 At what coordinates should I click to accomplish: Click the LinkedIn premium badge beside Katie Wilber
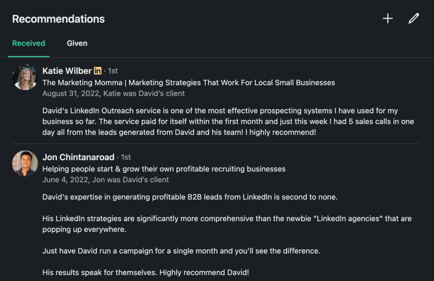pos(98,71)
